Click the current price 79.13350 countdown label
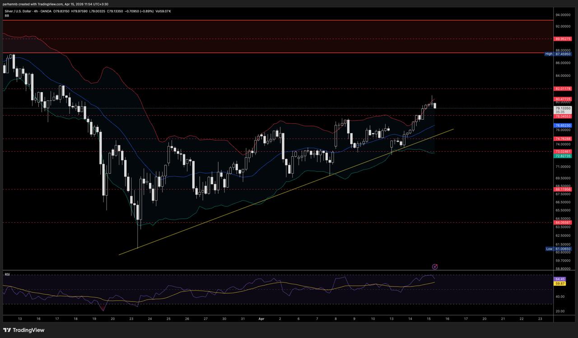Image resolution: width=578 pixels, height=338 pixels. click(563, 110)
